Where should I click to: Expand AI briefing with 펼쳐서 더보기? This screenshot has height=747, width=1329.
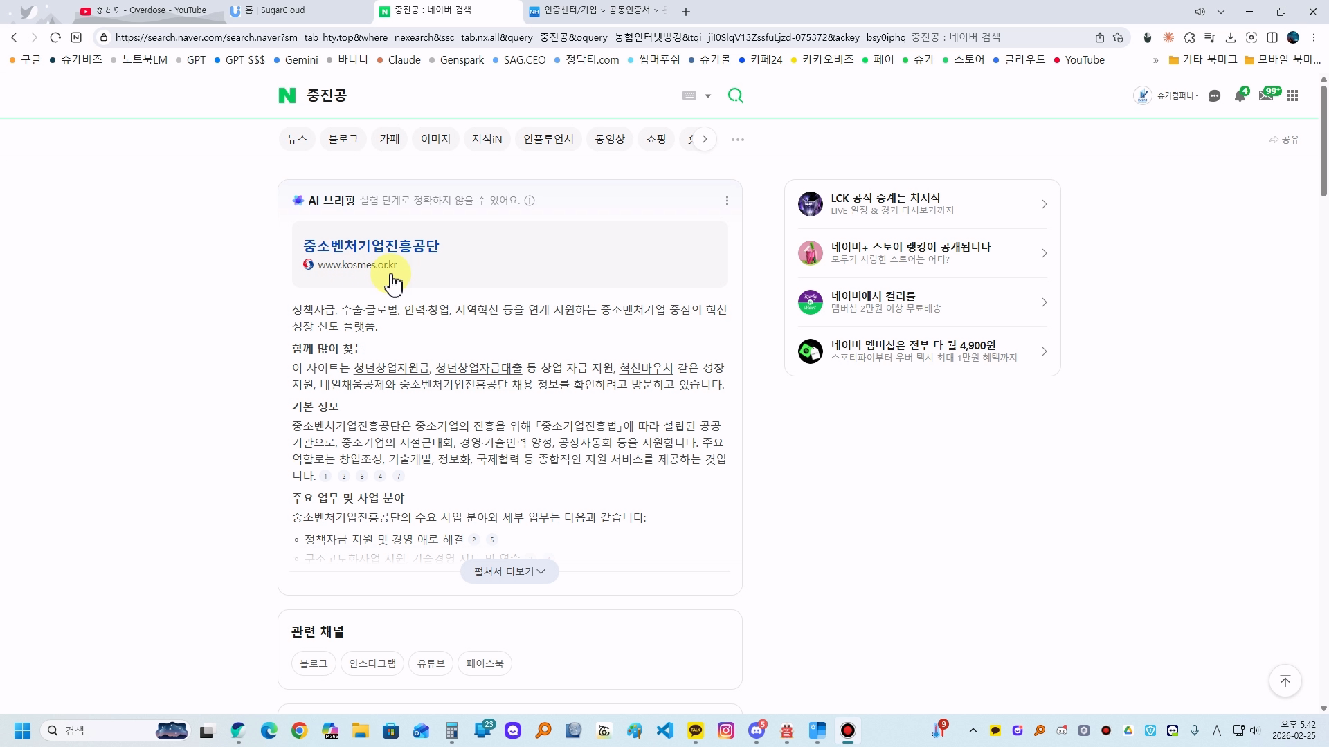(509, 571)
